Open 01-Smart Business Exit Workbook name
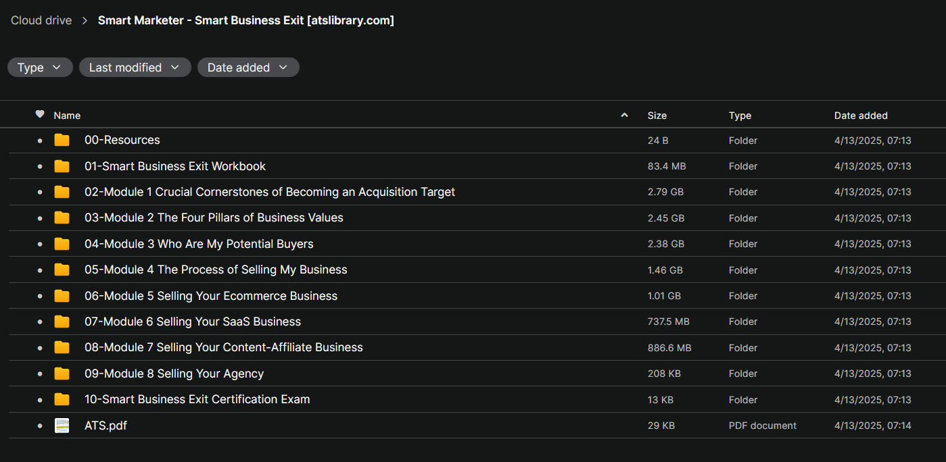 (175, 166)
